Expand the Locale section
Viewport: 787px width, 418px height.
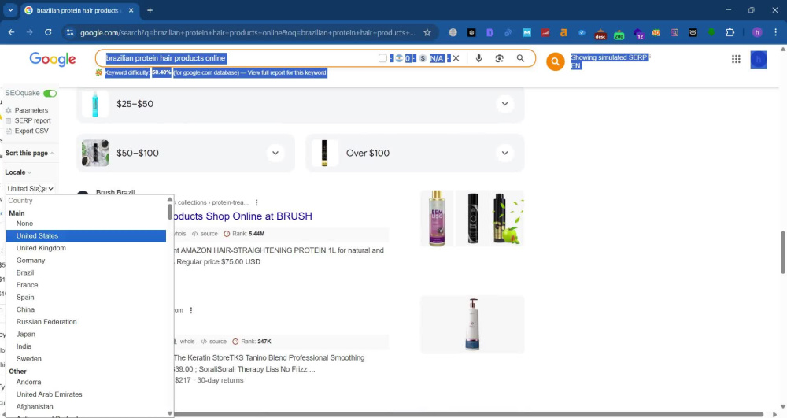18,172
